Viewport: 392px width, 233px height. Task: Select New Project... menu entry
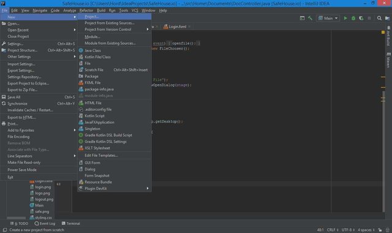[x=115, y=17]
